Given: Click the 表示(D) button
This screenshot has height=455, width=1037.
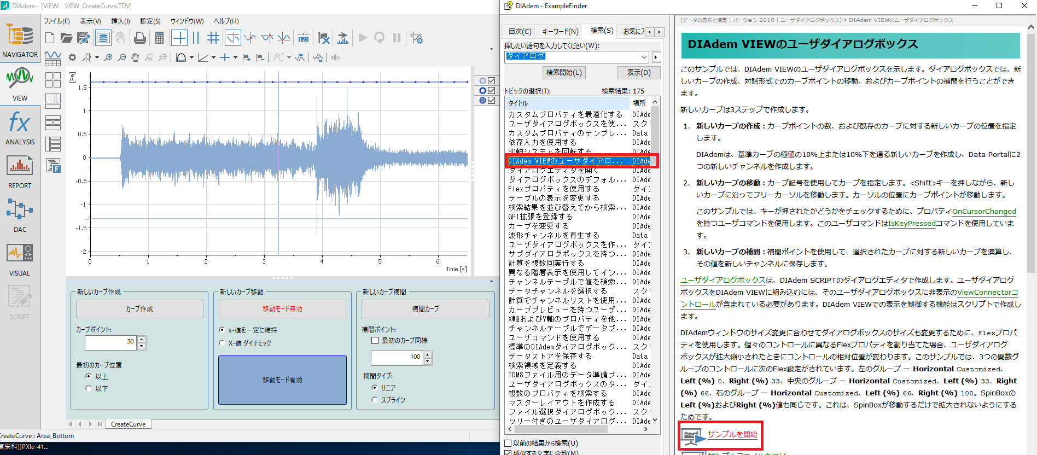Looking at the screenshot, I should tap(639, 72).
